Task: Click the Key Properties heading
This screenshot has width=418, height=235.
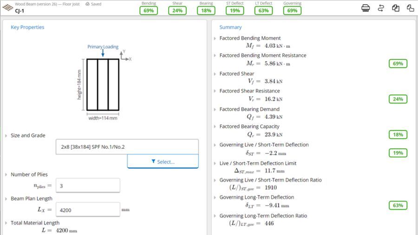Action: pyautogui.click(x=27, y=27)
